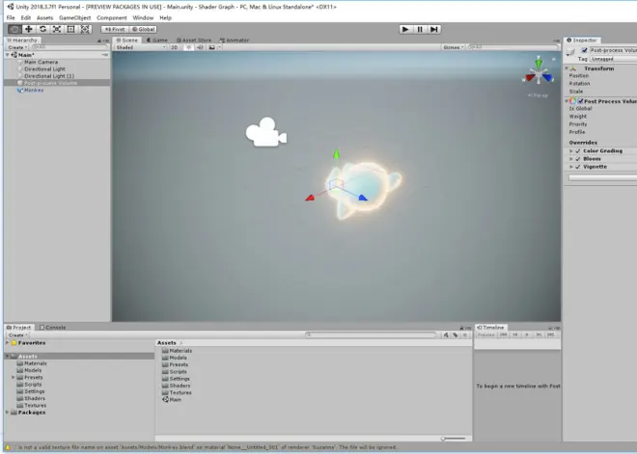Collapse the Main scene in Hierarchy

point(8,55)
